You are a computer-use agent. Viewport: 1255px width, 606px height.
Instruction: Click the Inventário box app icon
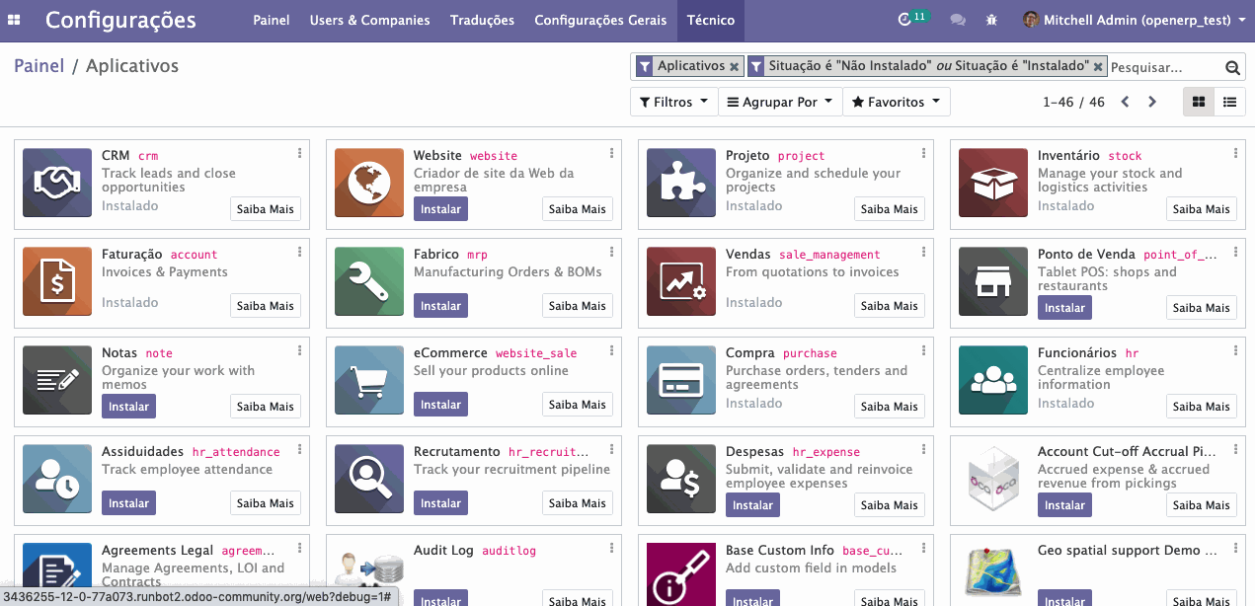click(993, 183)
